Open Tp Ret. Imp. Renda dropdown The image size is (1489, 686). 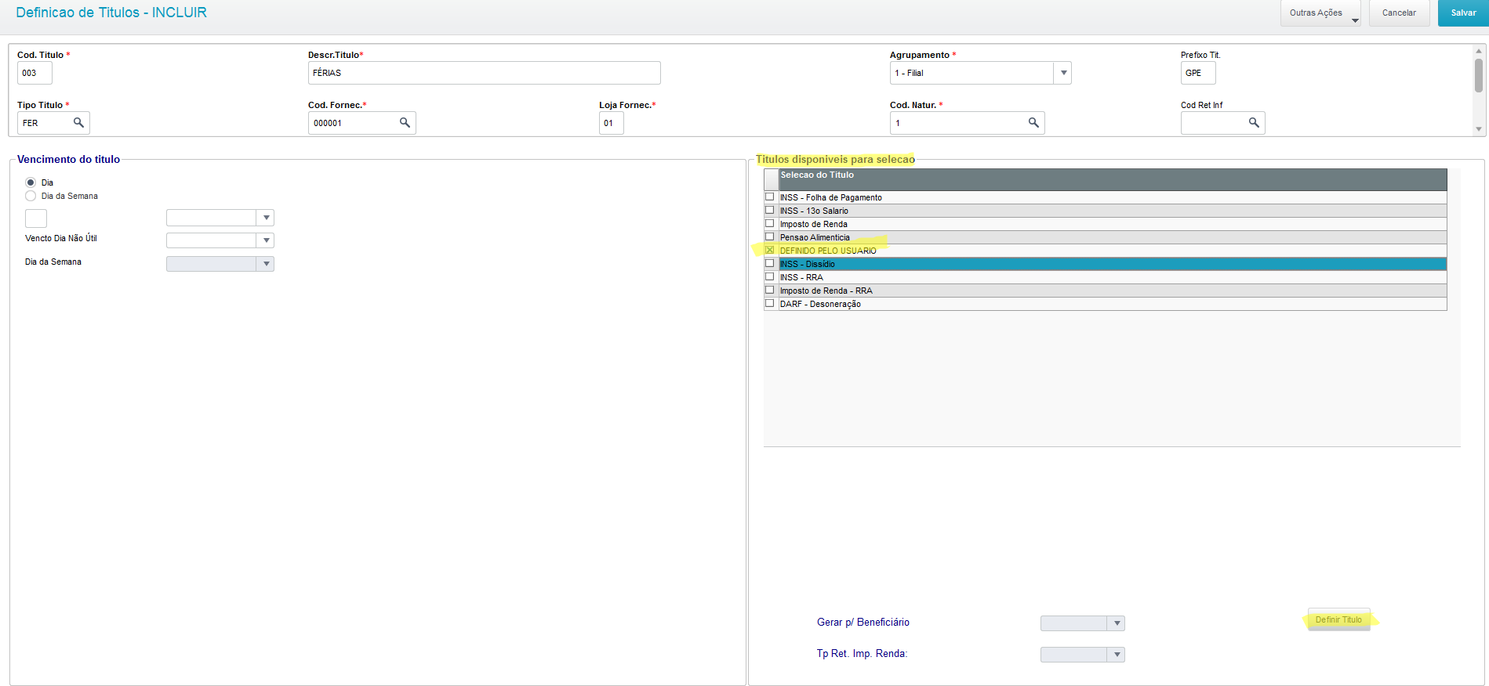click(1117, 655)
